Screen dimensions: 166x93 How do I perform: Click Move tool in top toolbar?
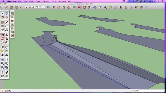[x=79, y=7]
